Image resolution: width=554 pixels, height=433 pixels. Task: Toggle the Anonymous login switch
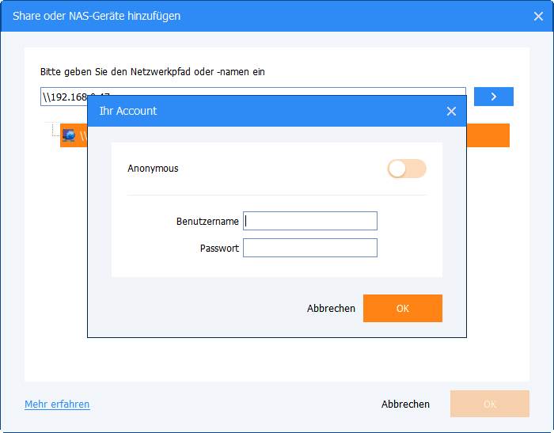point(406,169)
